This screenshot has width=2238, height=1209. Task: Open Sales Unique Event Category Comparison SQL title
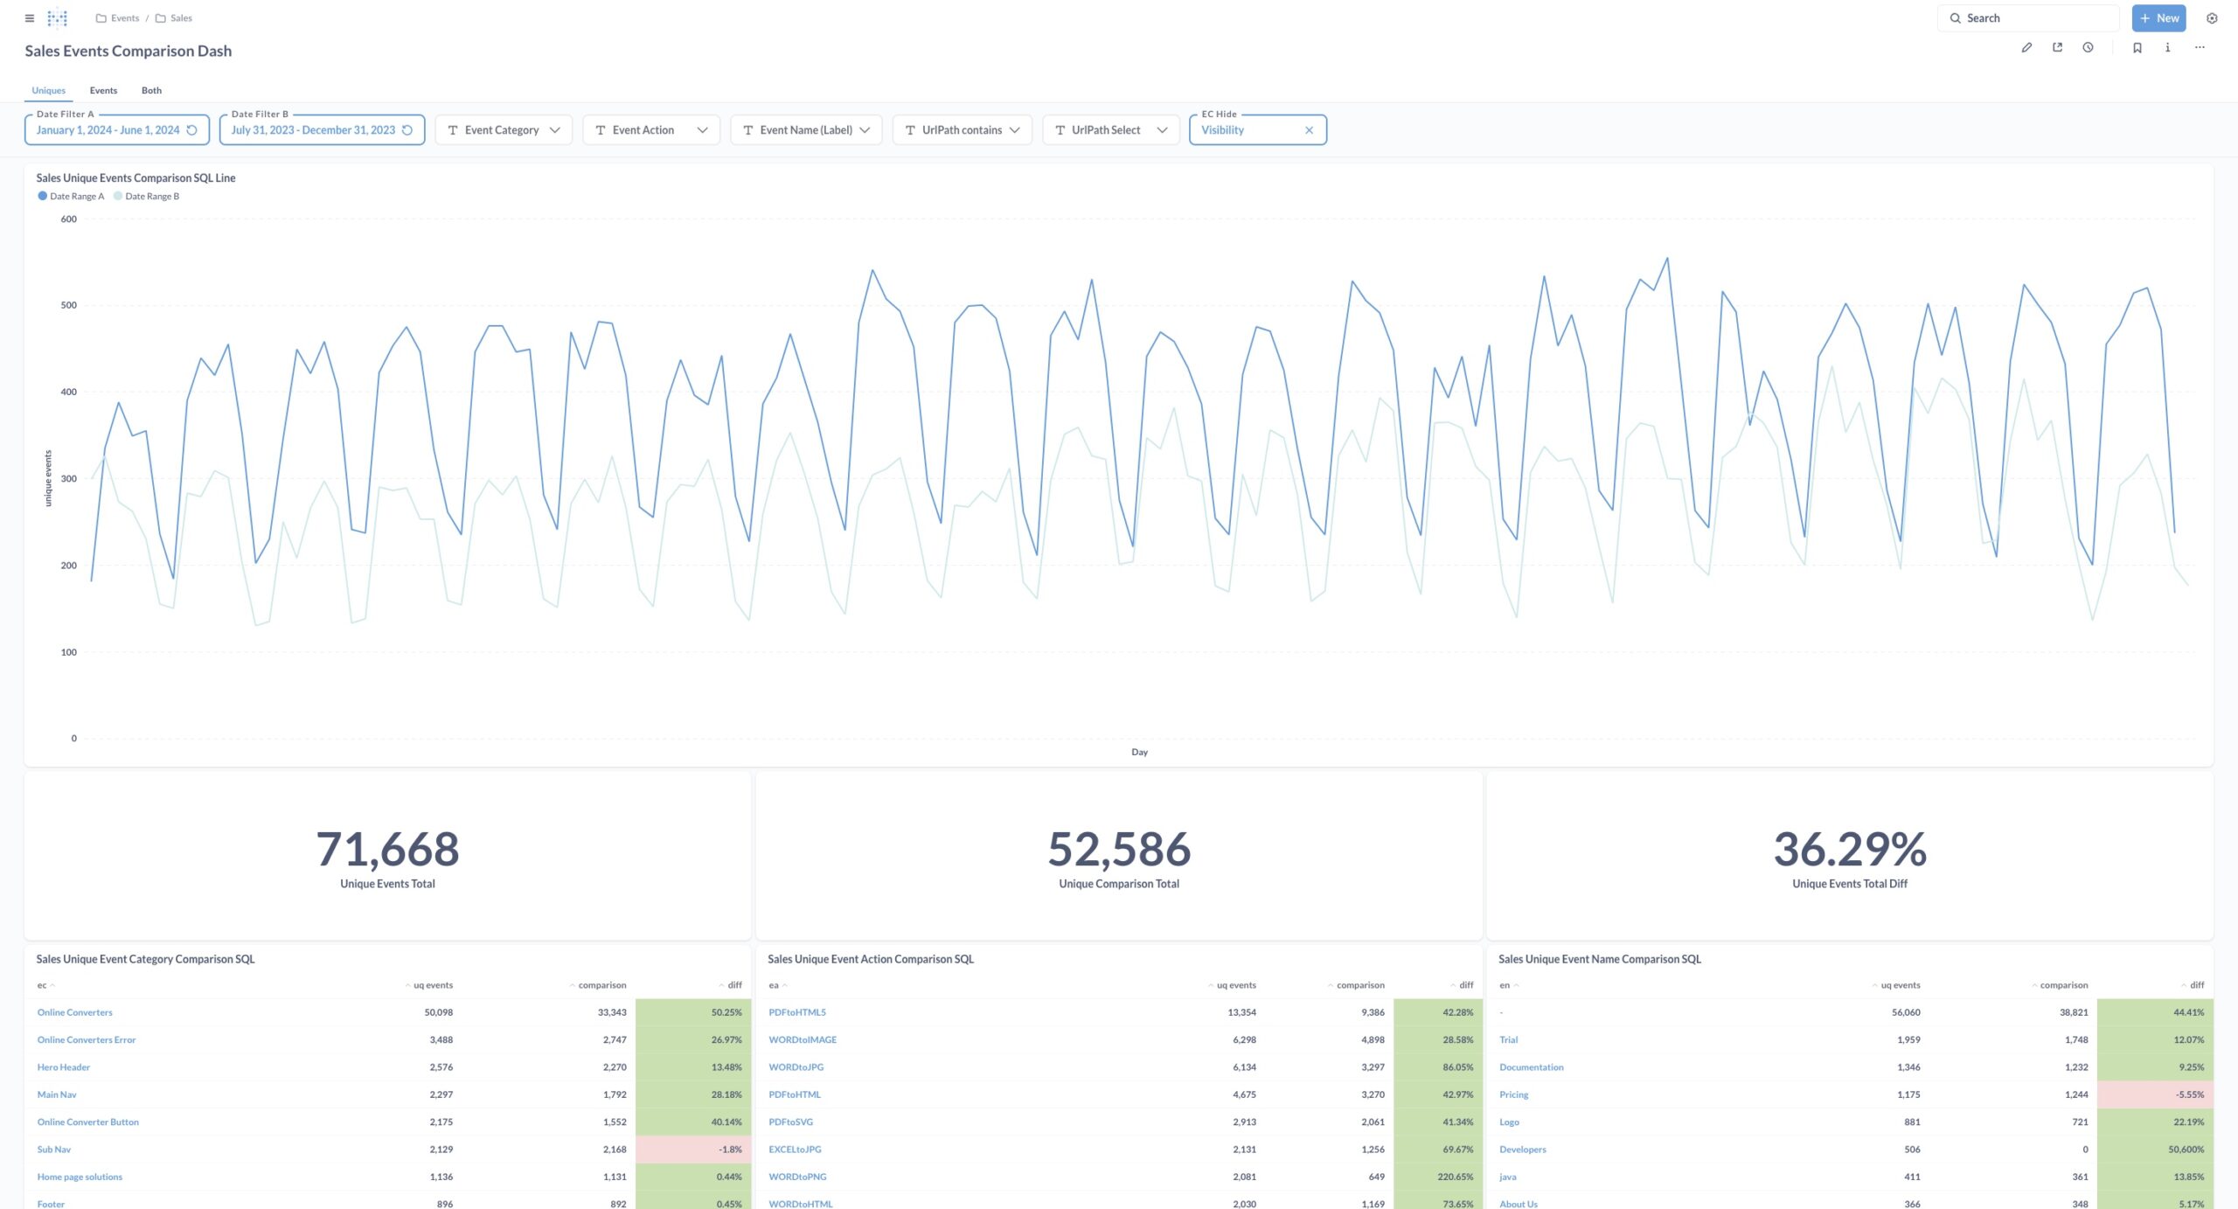pyautogui.click(x=145, y=959)
